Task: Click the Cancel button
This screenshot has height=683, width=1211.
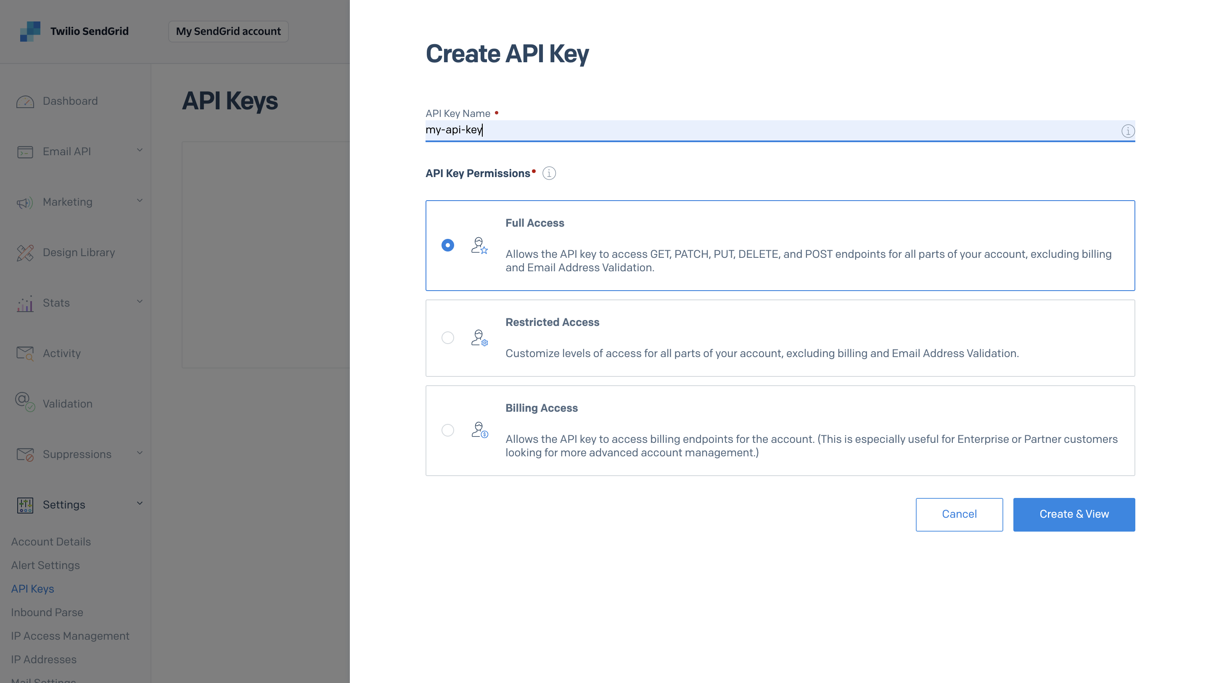Action: pos(959,514)
